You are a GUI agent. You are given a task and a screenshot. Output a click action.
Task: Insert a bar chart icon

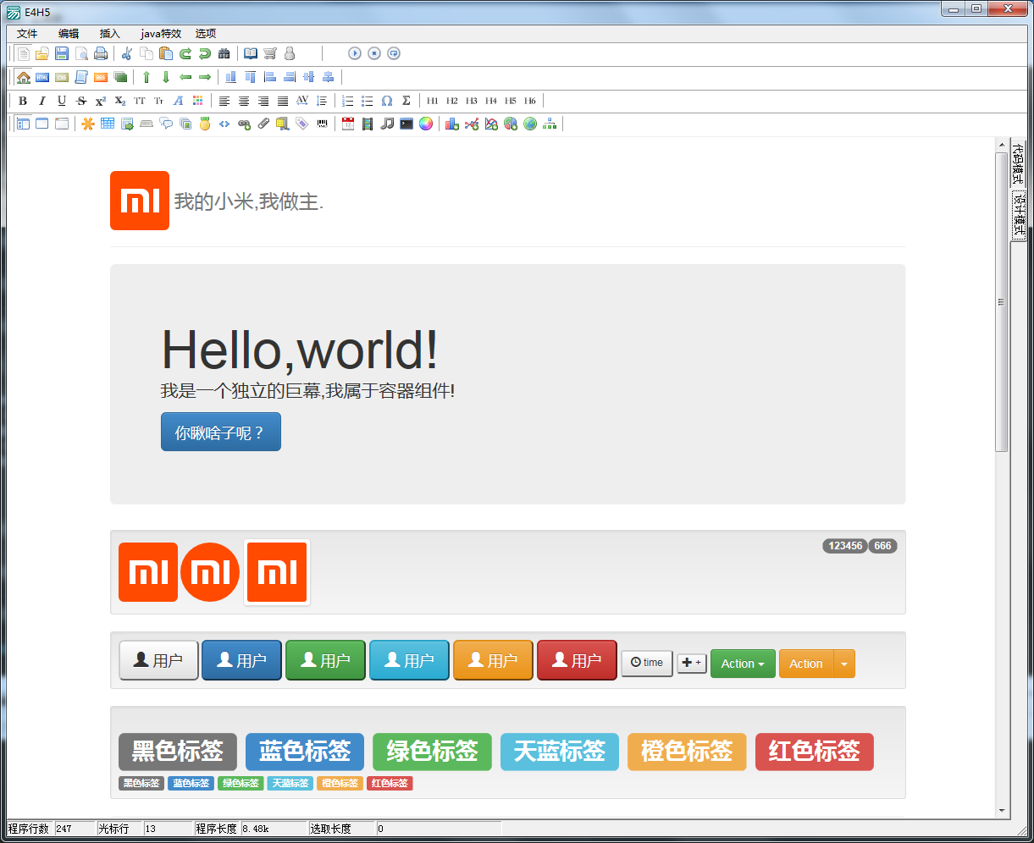[452, 124]
